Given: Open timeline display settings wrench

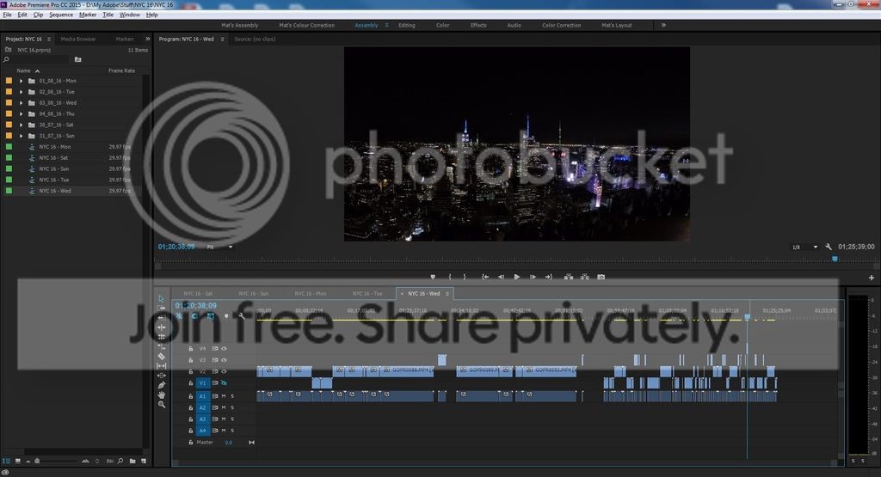Looking at the screenshot, I should 242,315.
